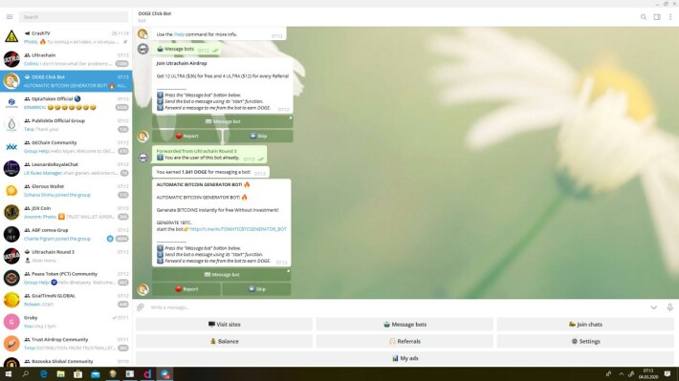Image resolution: width=679 pixels, height=381 pixels.
Task: Click the Balance keyboard button
Action: pos(224,341)
